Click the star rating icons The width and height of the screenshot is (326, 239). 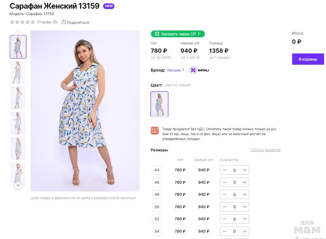[x=22, y=22]
